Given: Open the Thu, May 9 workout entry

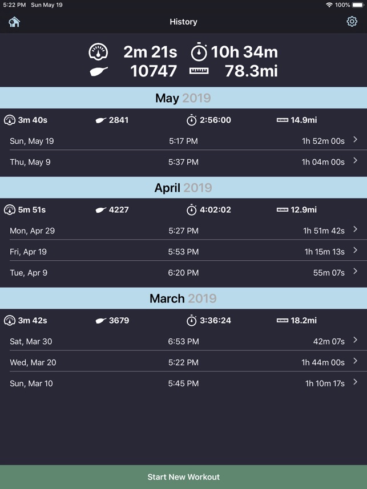Looking at the screenshot, I should (x=183, y=162).
